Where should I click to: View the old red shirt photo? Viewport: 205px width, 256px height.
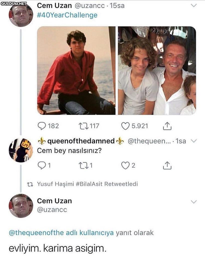76,70
